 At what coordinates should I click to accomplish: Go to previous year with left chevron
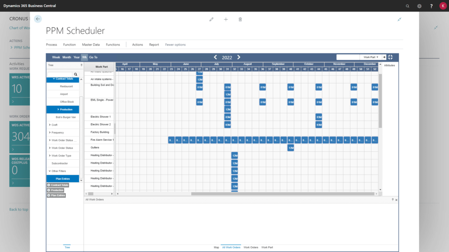(215, 57)
